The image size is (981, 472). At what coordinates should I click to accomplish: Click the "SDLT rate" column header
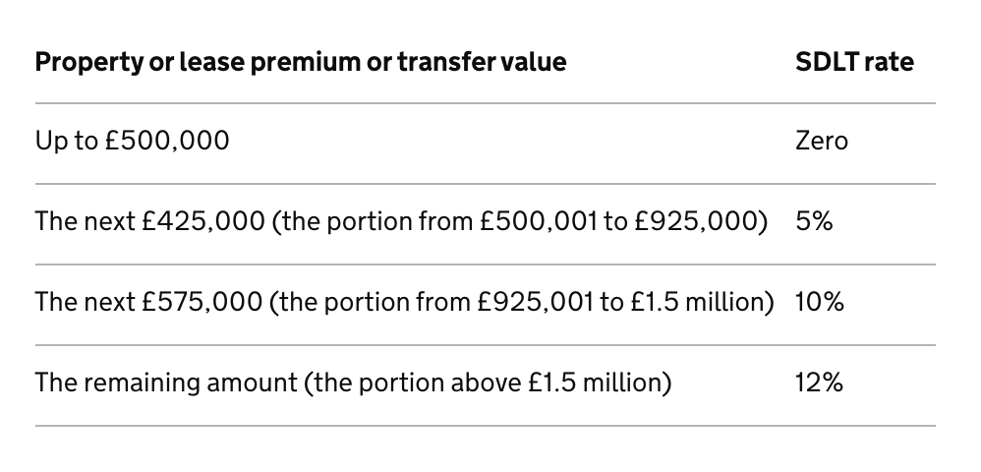(x=853, y=62)
